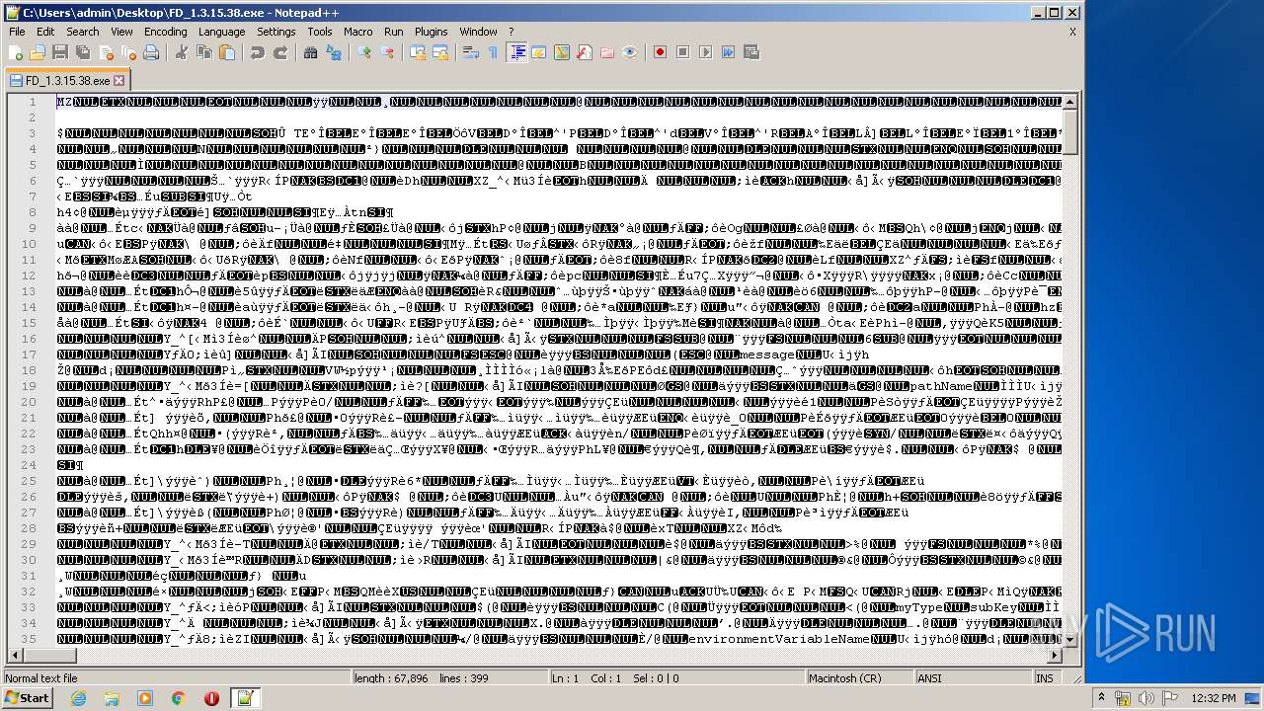Click the Save All toolbar icon

click(81, 52)
